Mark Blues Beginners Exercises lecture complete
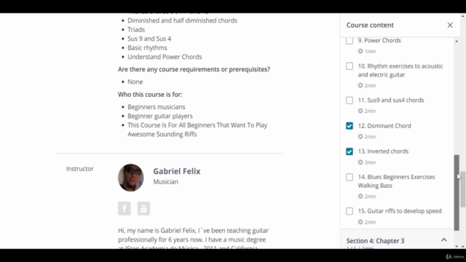 pos(349,178)
